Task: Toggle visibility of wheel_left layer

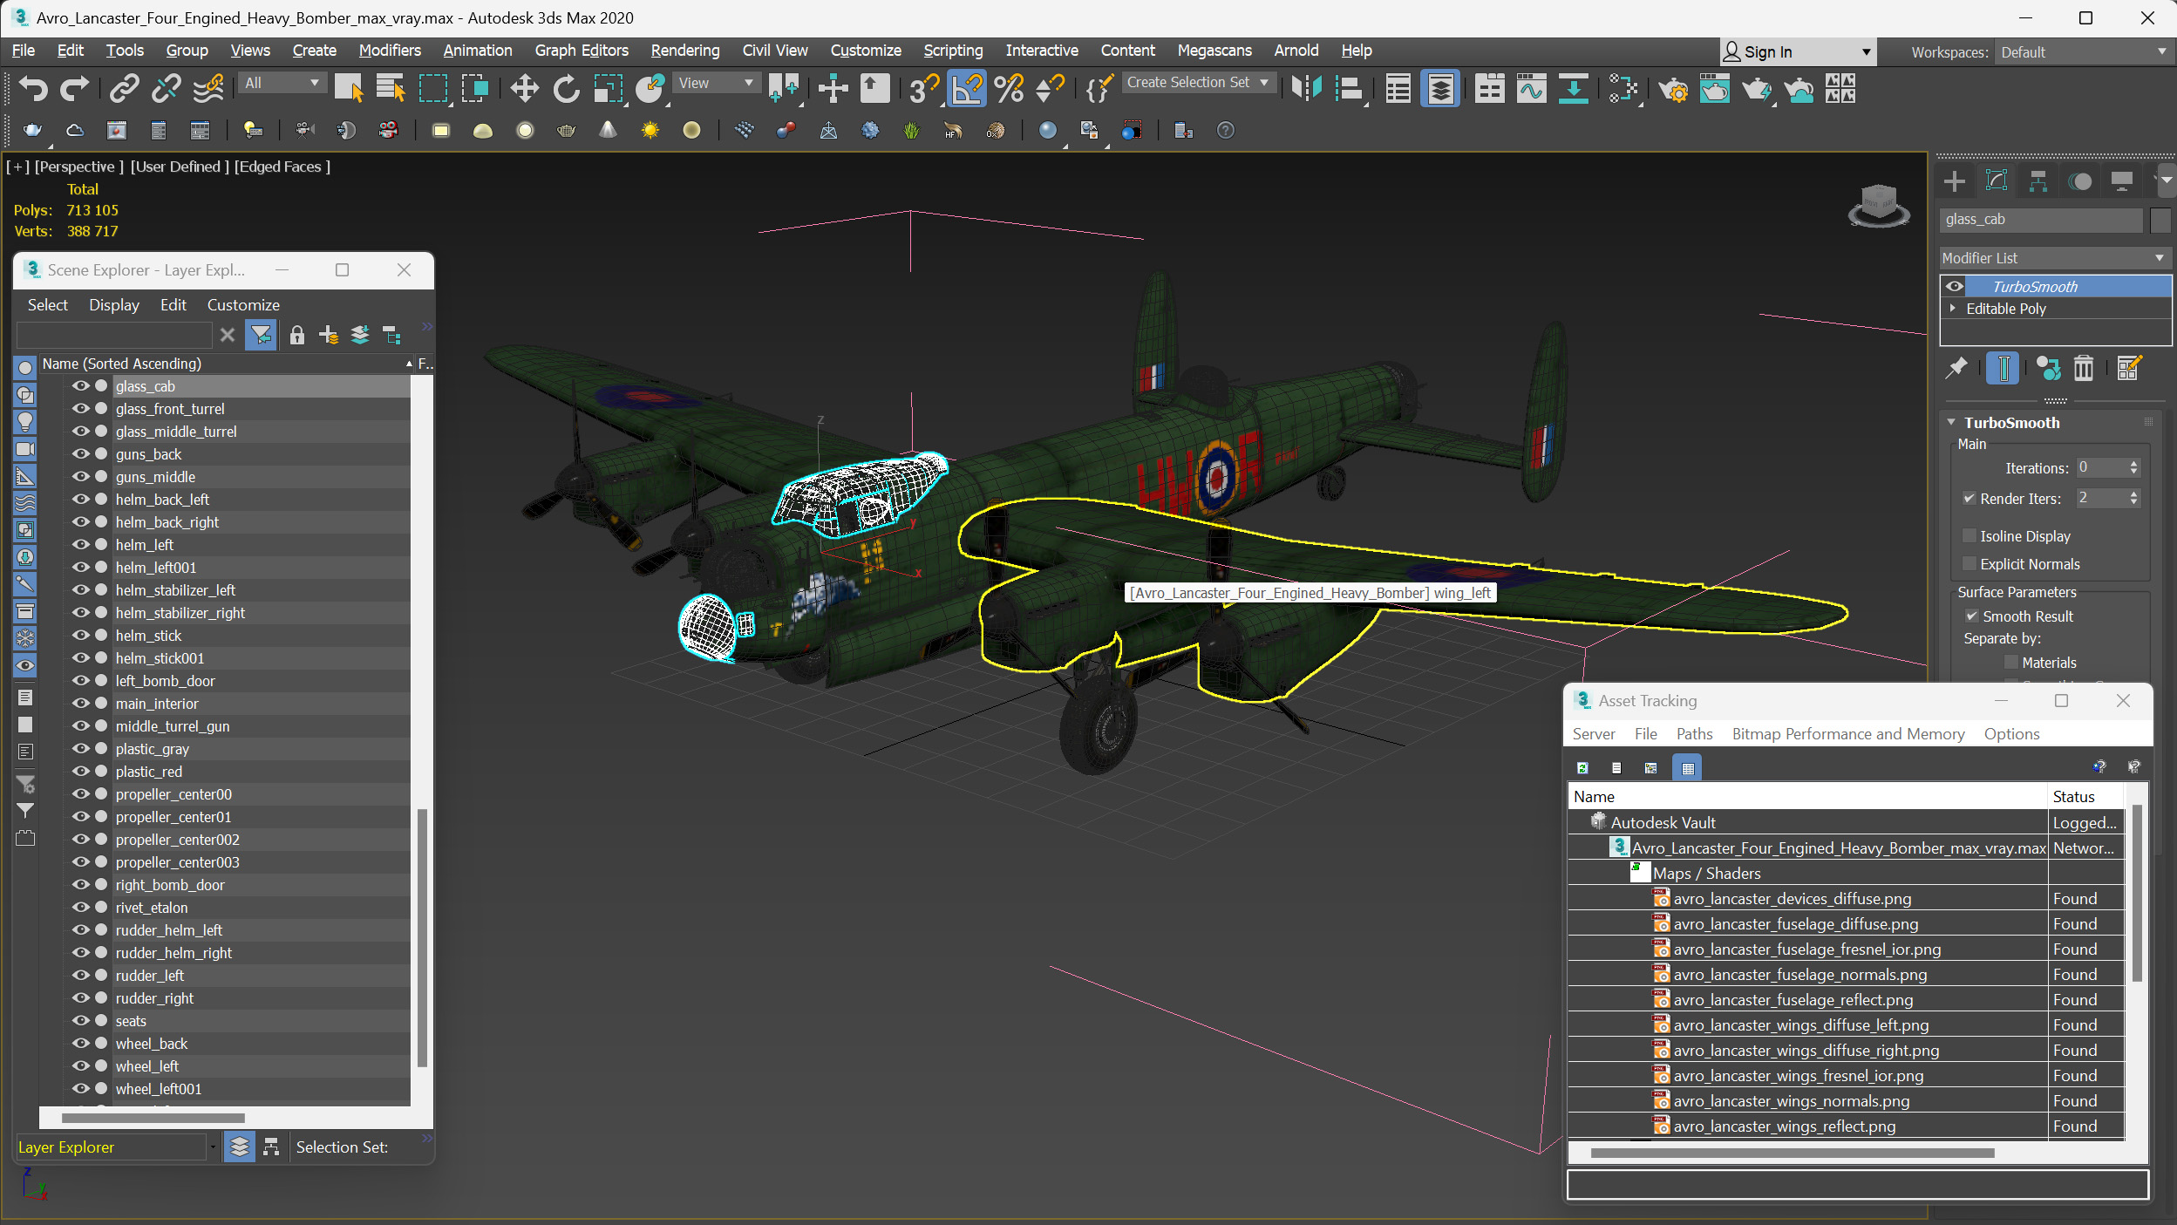Action: pos(79,1066)
